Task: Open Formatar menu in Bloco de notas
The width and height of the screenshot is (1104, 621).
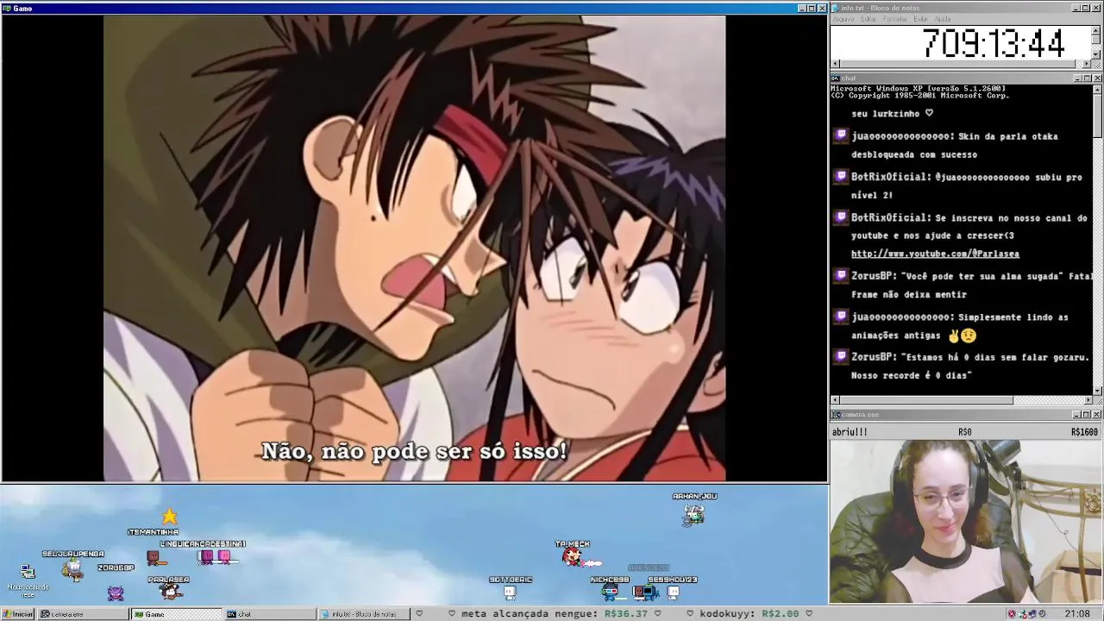Action: point(895,19)
